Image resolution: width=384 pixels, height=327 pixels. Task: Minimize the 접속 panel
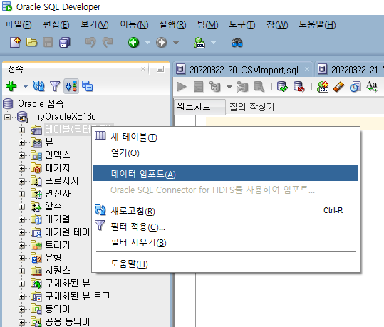tap(160, 69)
